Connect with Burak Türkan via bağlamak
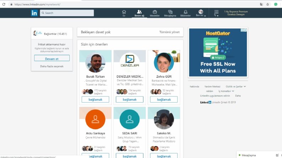Viewport: 282px width, 158px height. pyautogui.click(x=95, y=100)
